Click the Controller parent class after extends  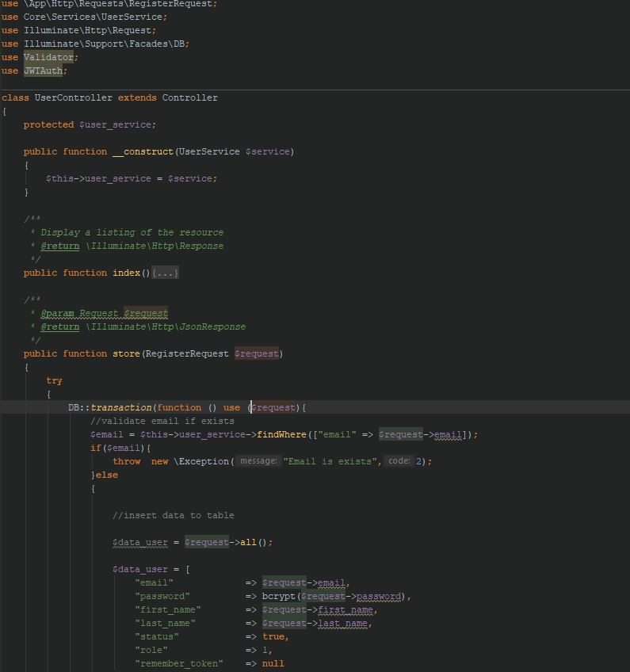(x=190, y=97)
